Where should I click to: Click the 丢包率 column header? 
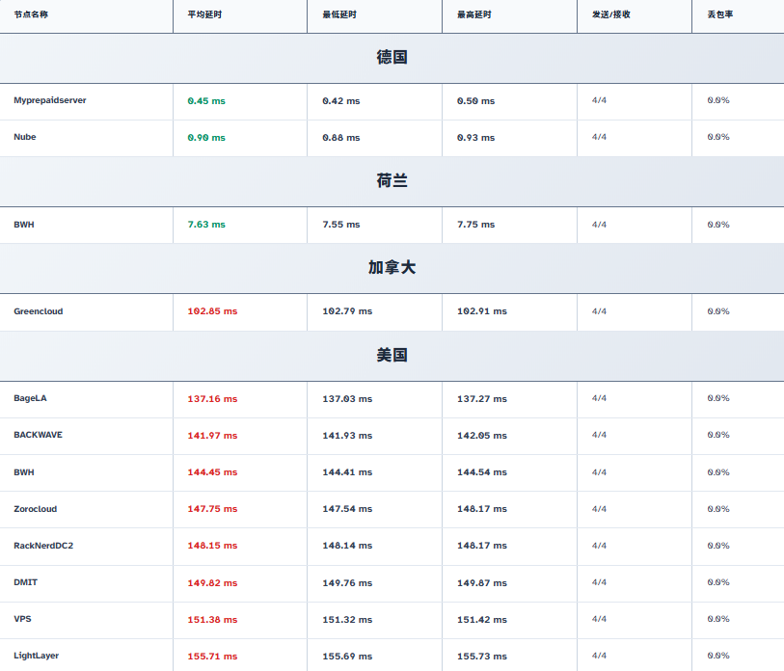point(721,15)
